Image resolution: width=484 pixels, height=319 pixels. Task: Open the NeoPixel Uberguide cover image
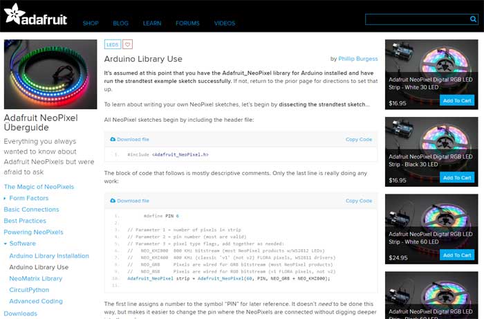[x=50, y=73]
